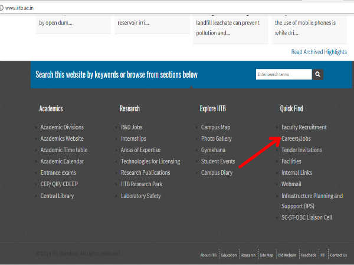The image size is (354, 265).
Task: Open the 'use of mobile phones' highlight card
Action: click(x=309, y=29)
